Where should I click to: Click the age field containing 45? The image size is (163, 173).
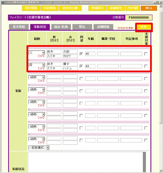tap(90, 54)
